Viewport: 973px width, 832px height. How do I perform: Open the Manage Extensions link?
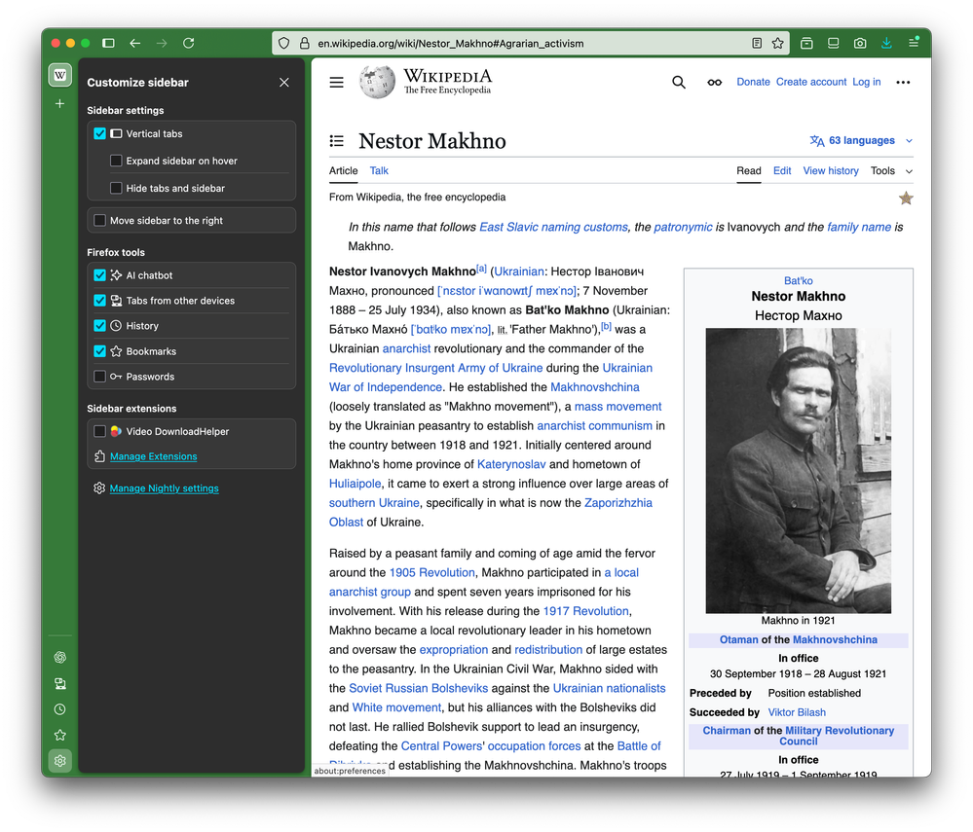(153, 456)
